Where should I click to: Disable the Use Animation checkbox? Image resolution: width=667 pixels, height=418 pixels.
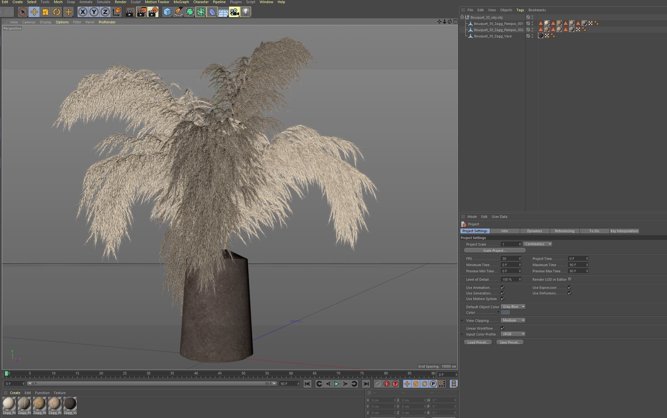point(502,288)
